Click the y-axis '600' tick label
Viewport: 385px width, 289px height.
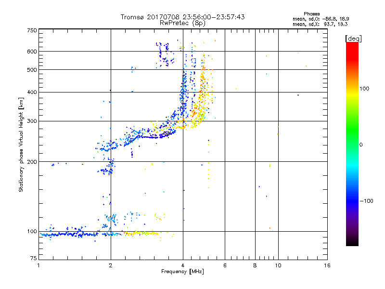[32, 52]
